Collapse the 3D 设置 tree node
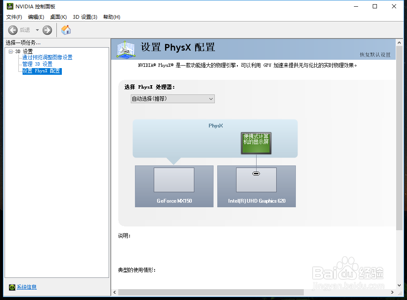This screenshot has height=300, width=407. 10,51
